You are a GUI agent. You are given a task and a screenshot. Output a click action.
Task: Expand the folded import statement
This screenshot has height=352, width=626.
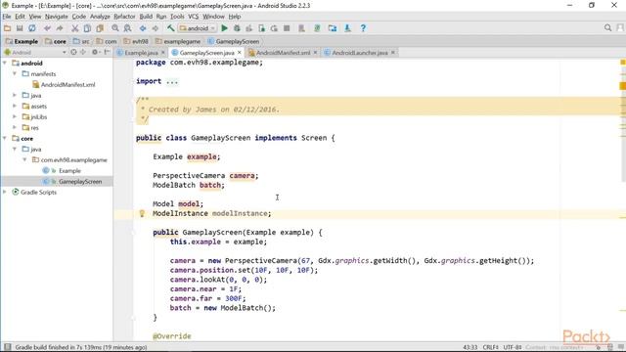[172, 81]
